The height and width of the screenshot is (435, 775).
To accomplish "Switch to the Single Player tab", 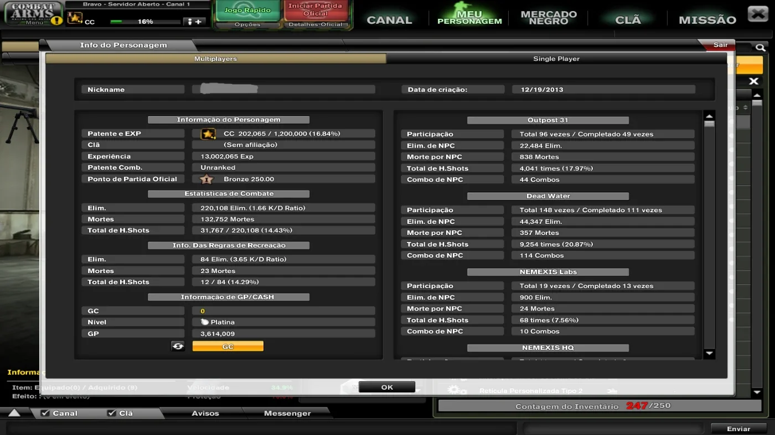I will (556, 59).
